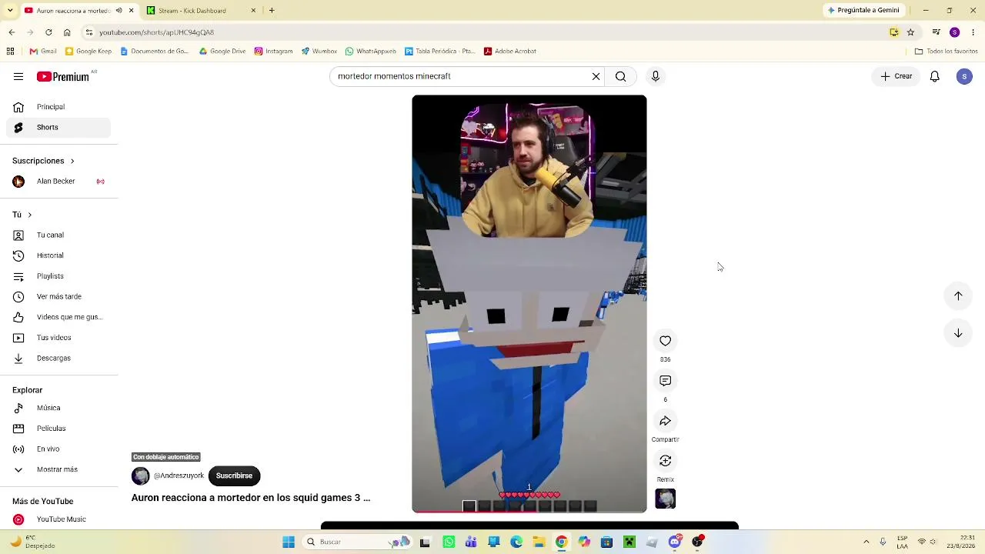This screenshot has height=554, width=985.
Task: Open Google Keep bookmark
Action: point(88,52)
